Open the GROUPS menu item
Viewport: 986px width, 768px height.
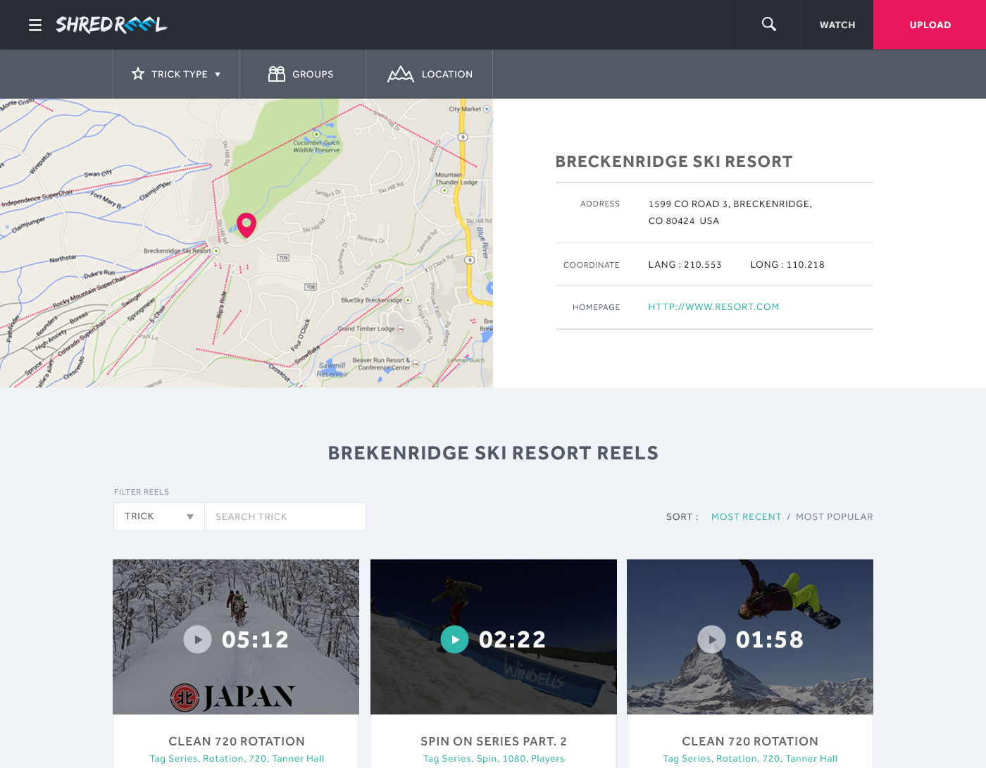[x=313, y=74]
